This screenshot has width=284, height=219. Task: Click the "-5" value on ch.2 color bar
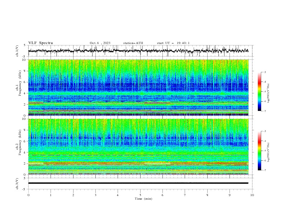(264, 151)
